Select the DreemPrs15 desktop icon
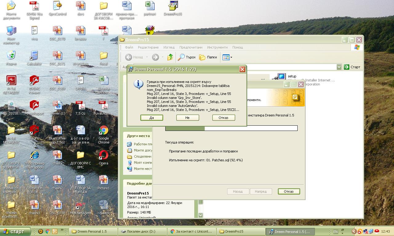Viewport: 394px width, 236px height. 173,9
